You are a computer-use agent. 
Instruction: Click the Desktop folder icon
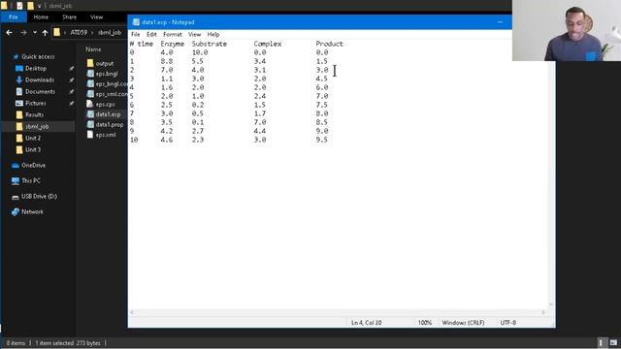point(19,69)
